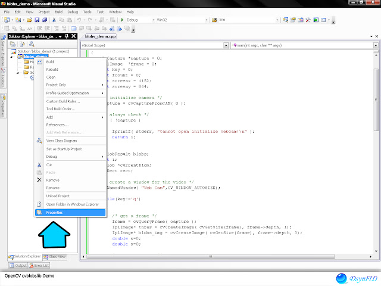
Task: Click the Save All icon
Action: (45, 20)
